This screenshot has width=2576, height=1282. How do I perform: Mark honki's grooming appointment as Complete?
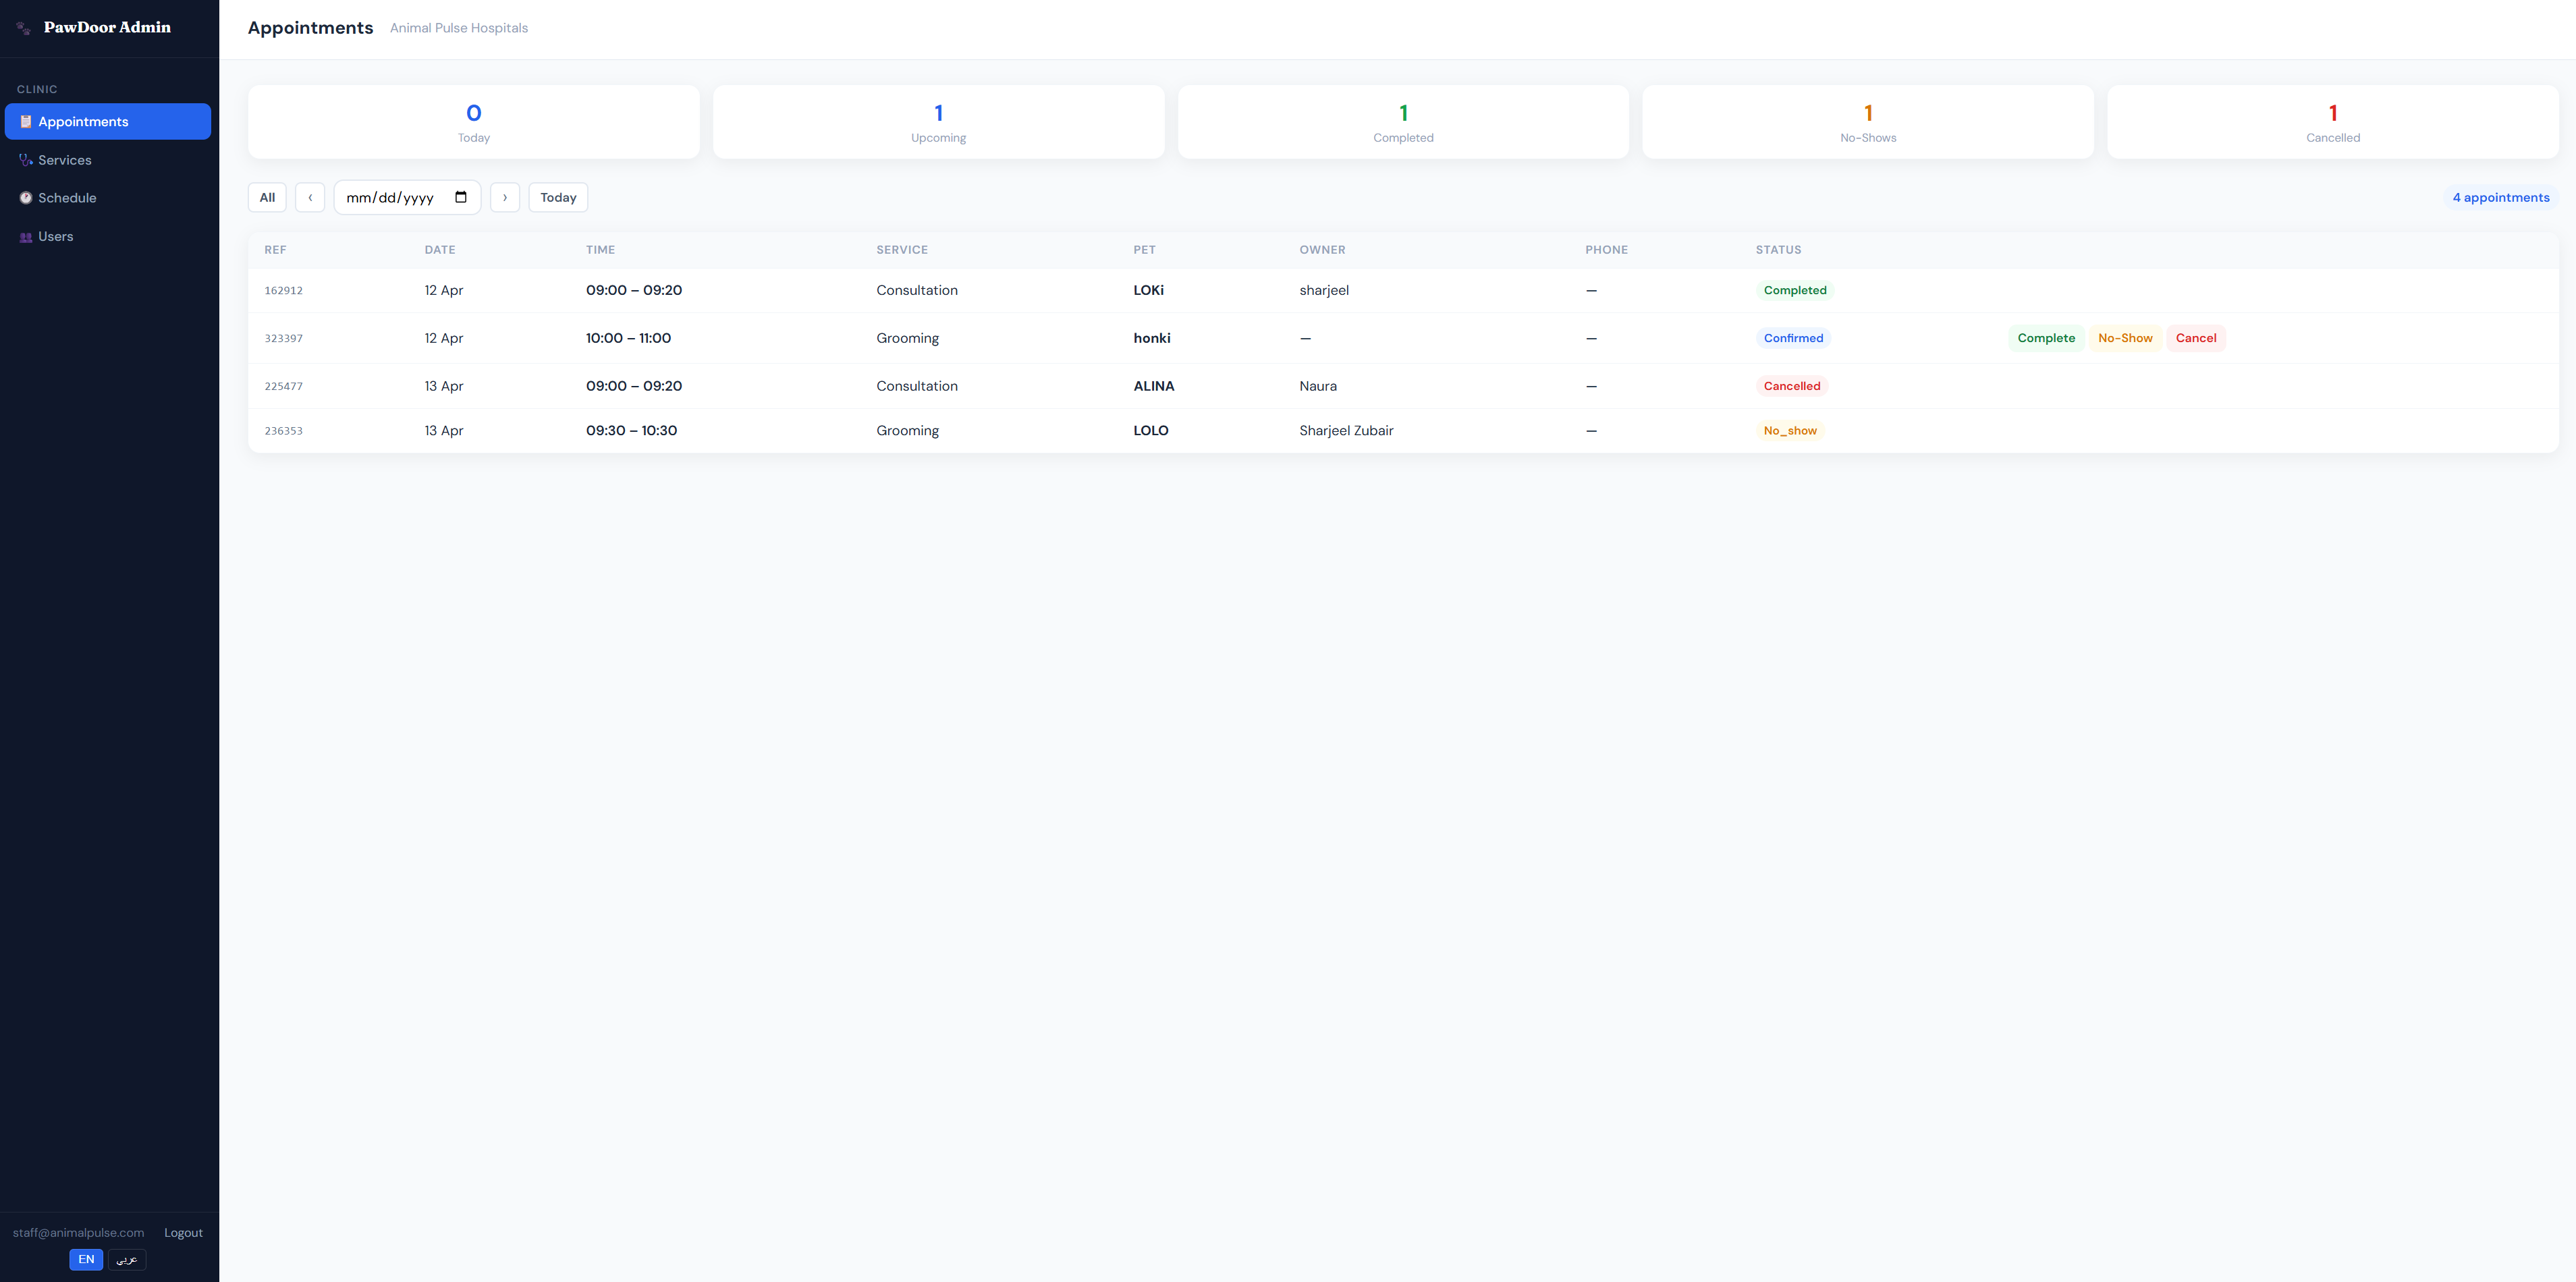[2046, 338]
